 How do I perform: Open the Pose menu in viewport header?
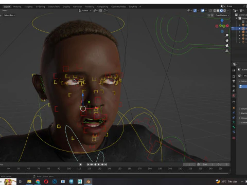point(5,11)
